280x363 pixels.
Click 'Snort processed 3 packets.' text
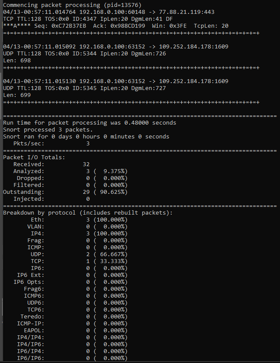[x=48, y=130]
